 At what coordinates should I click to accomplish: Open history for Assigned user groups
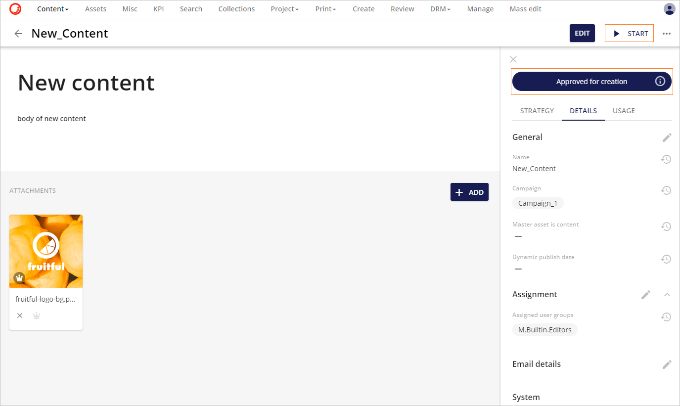[666, 317]
